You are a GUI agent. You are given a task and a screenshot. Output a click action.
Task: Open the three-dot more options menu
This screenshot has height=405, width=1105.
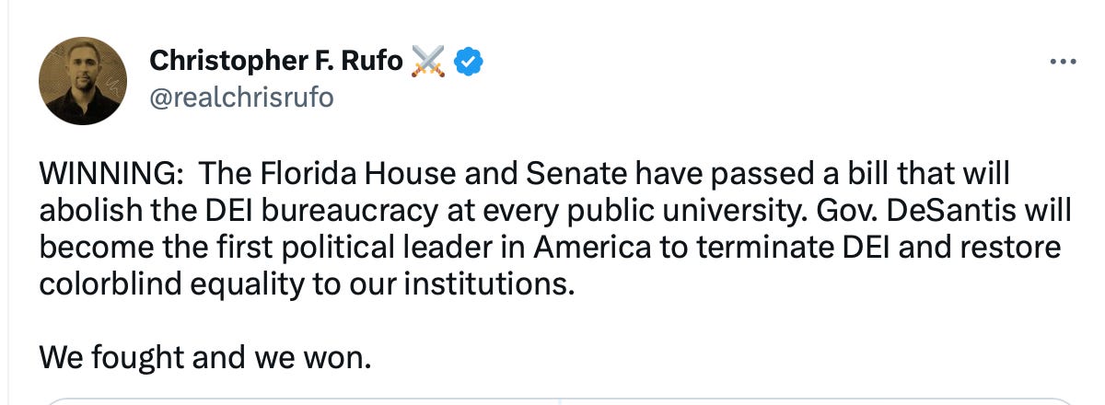(1063, 62)
